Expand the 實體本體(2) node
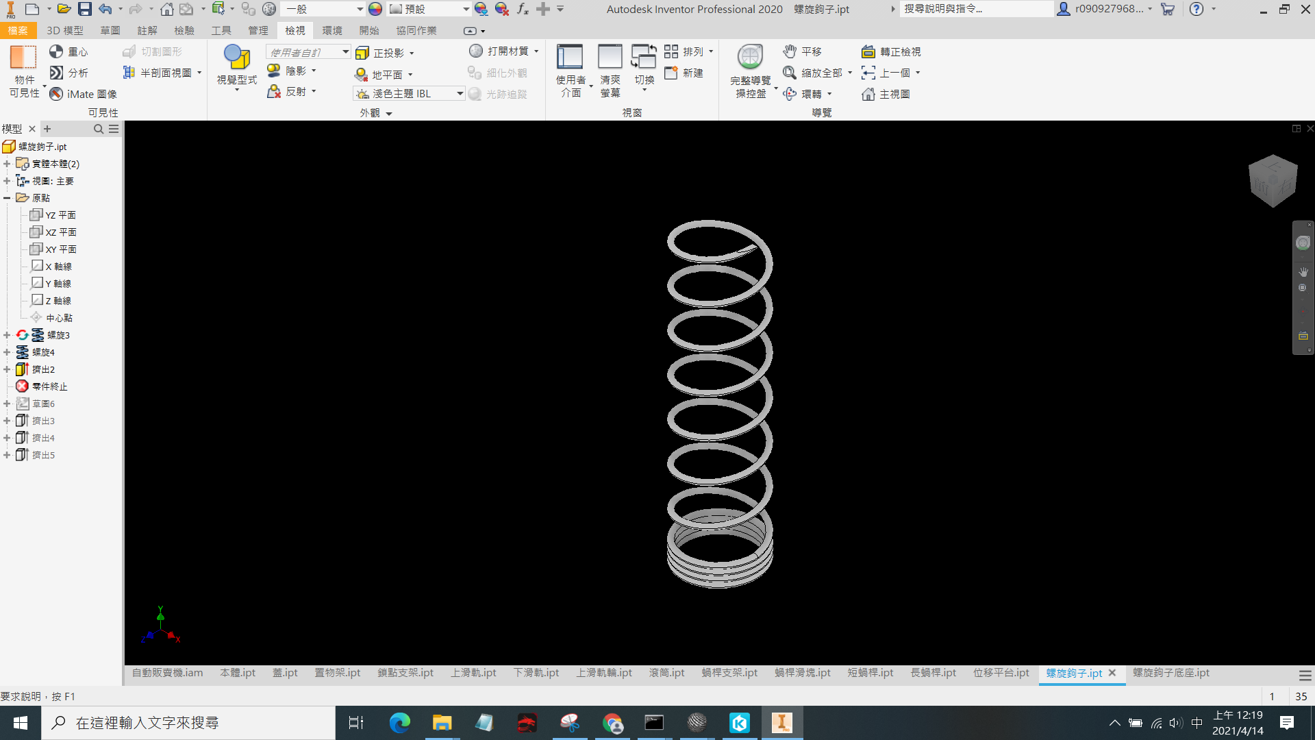Screen dimensions: 1315x740 (x=7, y=164)
